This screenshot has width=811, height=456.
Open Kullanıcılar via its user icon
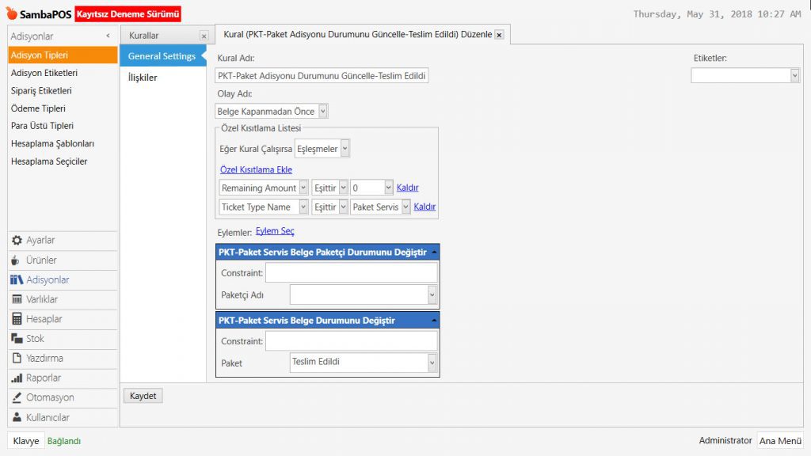17,417
